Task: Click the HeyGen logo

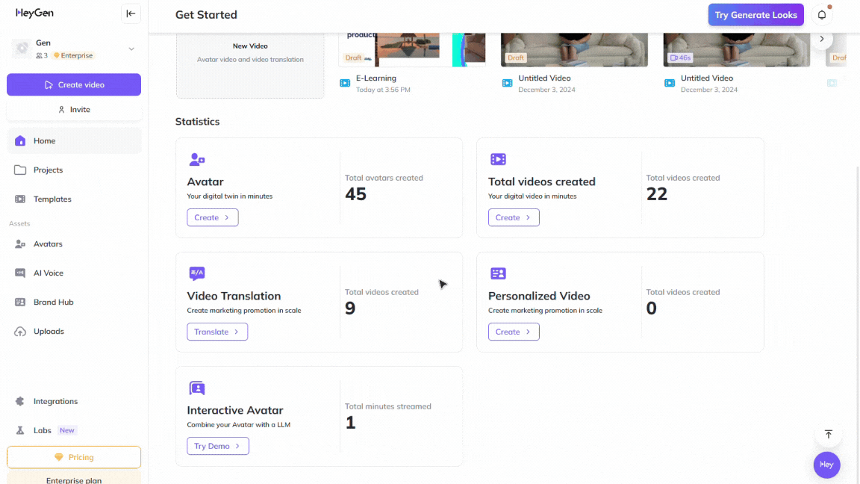Action: [34, 13]
